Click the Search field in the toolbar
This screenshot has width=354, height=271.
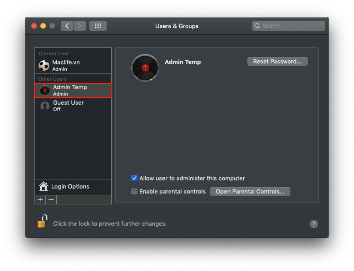tap(289, 26)
